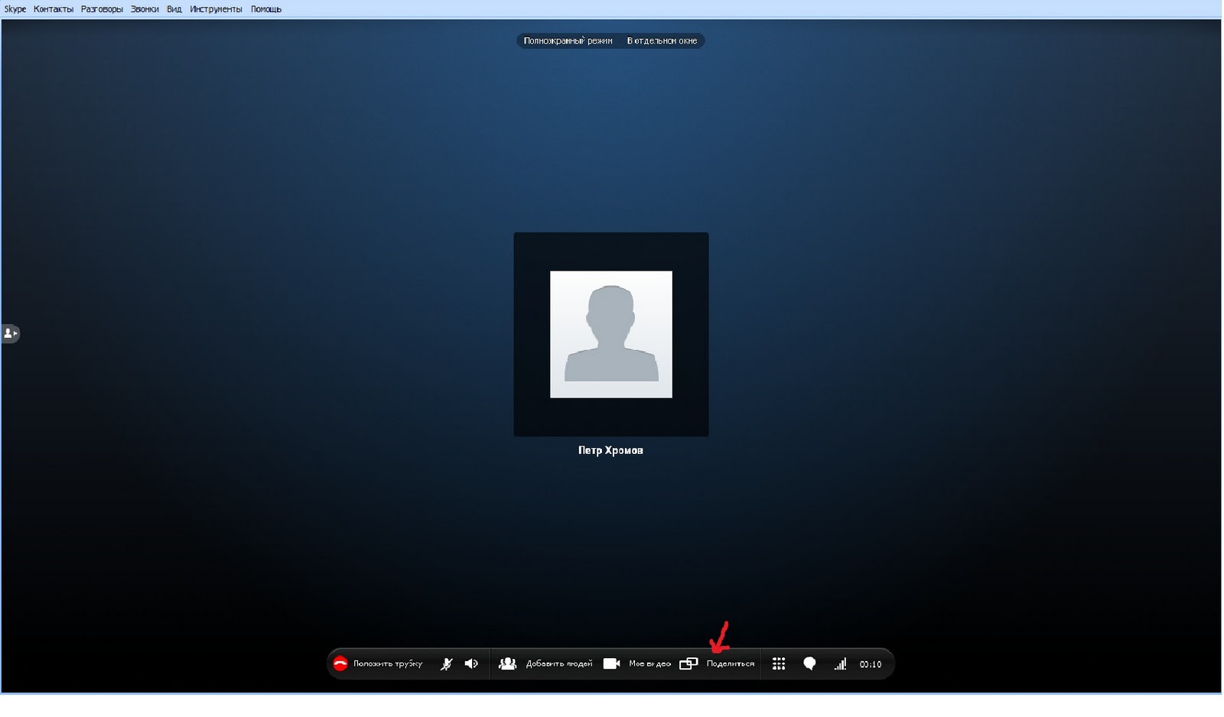1224x717 pixels.
Task: Toggle the speaker volume icon
Action: tap(471, 663)
